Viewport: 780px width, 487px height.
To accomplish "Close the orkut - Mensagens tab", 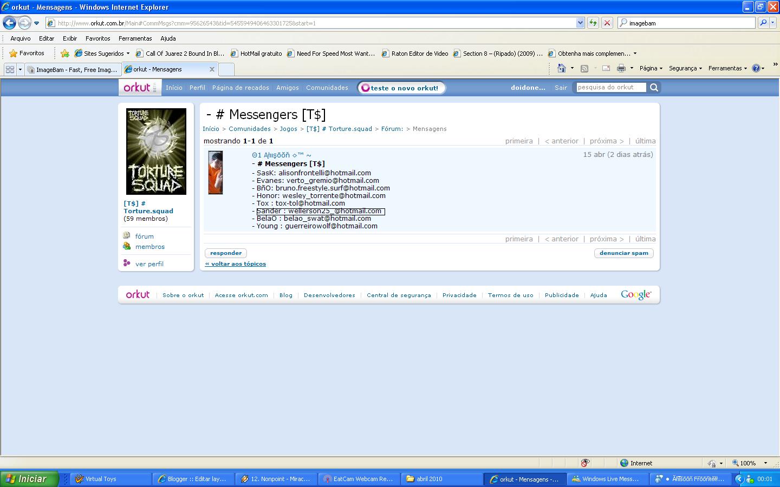I will [212, 69].
